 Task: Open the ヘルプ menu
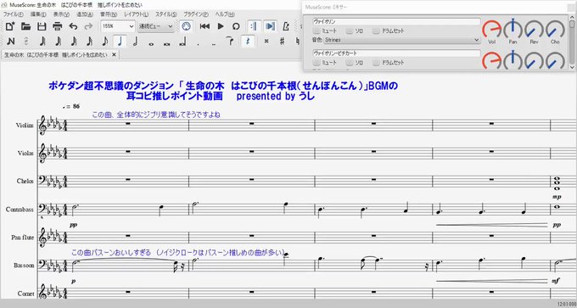pos(225,14)
